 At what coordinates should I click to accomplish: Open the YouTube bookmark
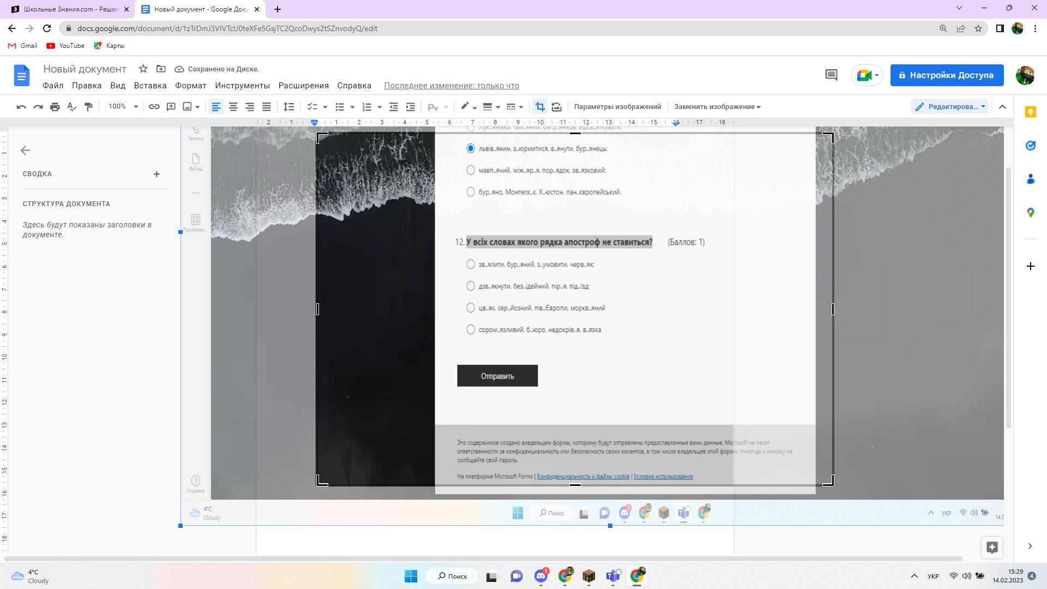click(x=65, y=46)
